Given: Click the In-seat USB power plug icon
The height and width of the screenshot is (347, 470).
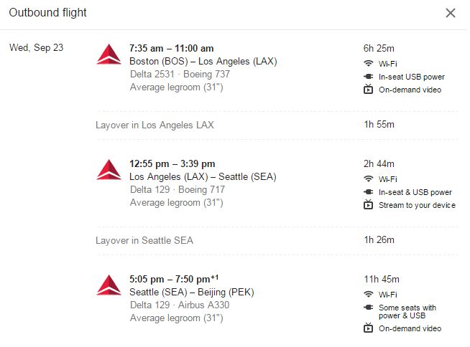Looking at the screenshot, I should point(369,77).
